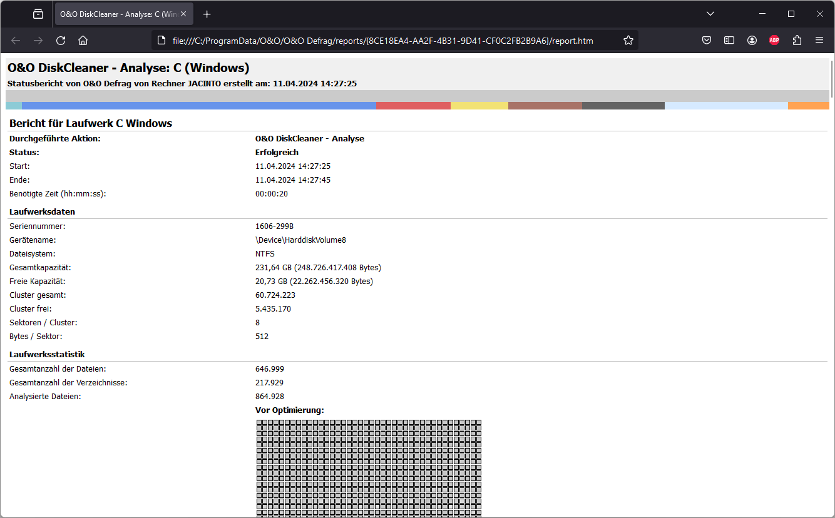The height and width of the screenshot is (518, 835).
Task: Click the dark gray segment of color bar
Action: tap(623, 106)
